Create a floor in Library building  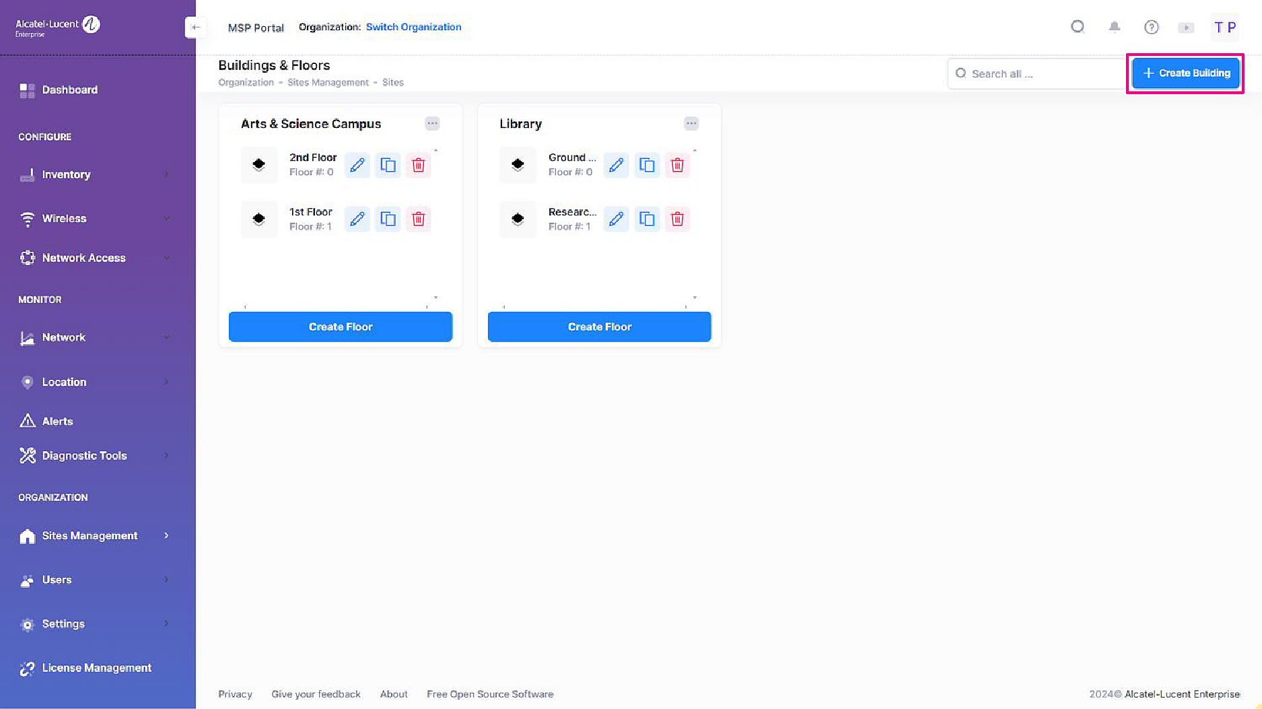click(599, 327)
